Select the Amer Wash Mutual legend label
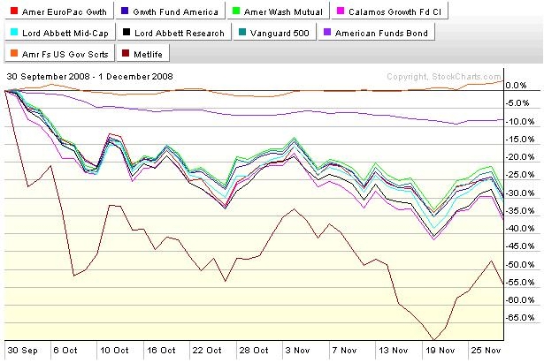The width and height of the screenshot is (544, 363). pyautogui.click(x=283, y=12)
